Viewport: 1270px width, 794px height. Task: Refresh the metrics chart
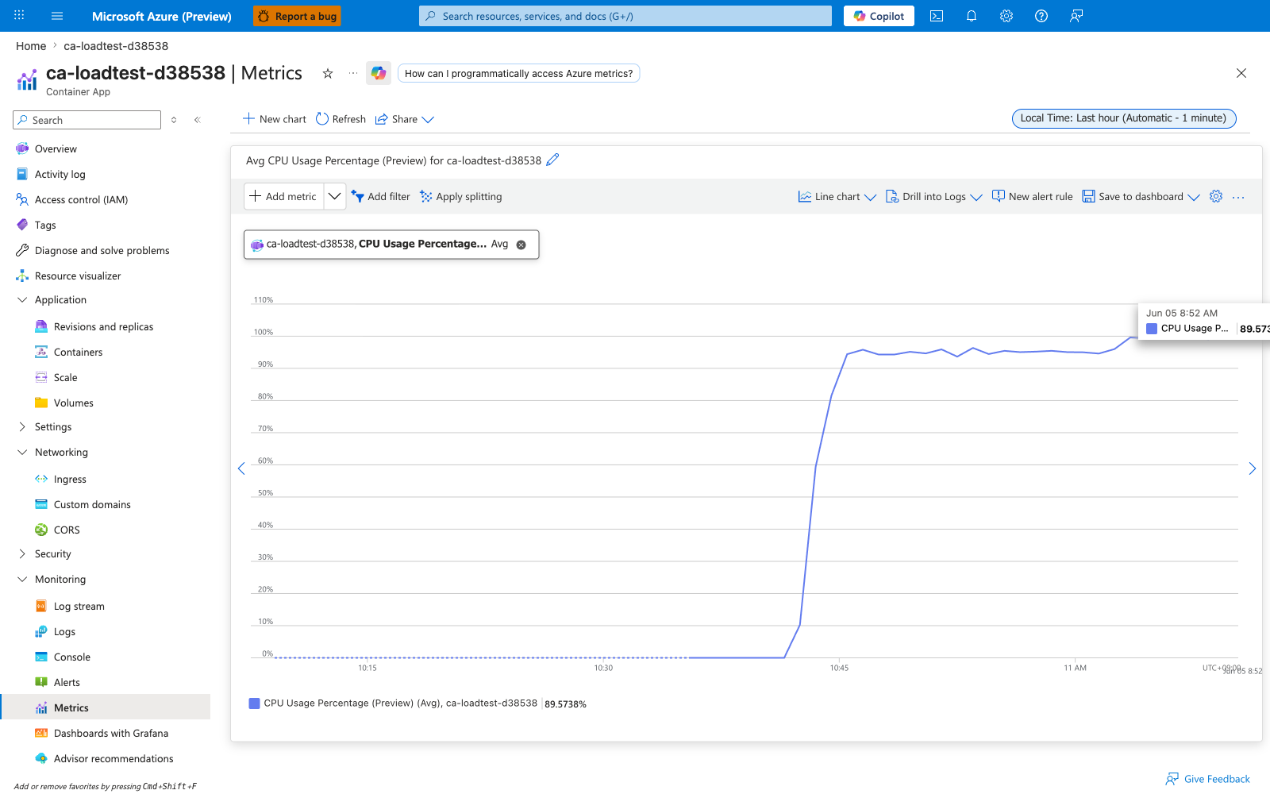coord(341,119)
